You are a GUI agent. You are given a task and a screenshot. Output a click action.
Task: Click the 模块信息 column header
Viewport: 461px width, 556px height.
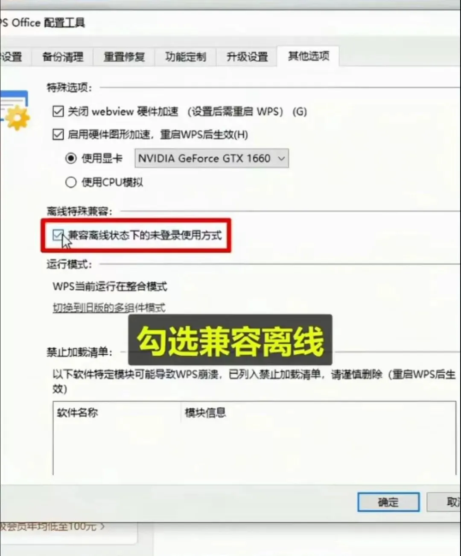pos(205,412)
